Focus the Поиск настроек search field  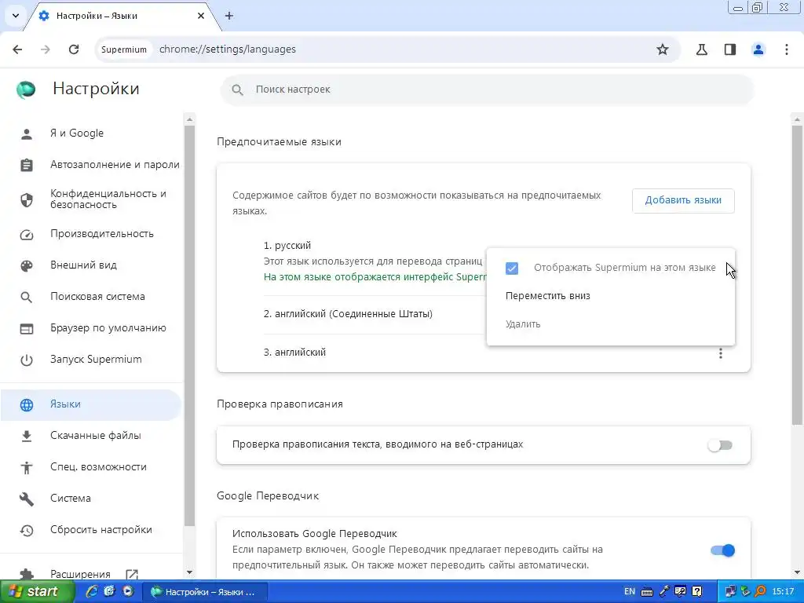click(487, 90)
